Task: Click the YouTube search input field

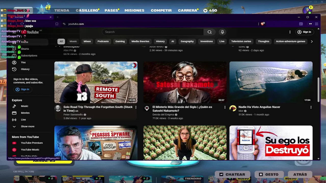Action: pos(153,32)
